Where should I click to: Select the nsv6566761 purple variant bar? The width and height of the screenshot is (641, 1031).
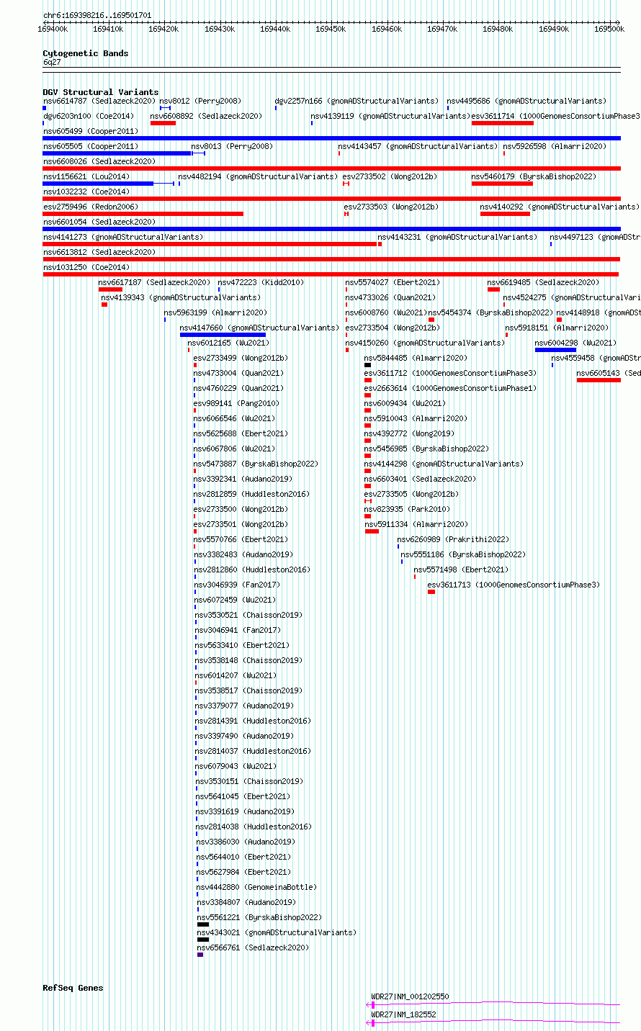coord(200,955)
